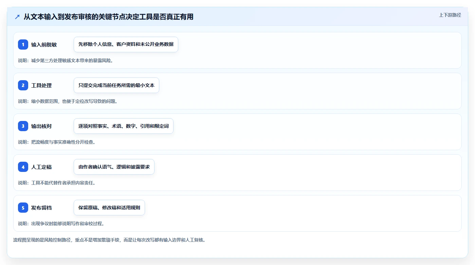Click the 上下游路径 label
This screenshot has height=265, width=475.
[450, 15]
